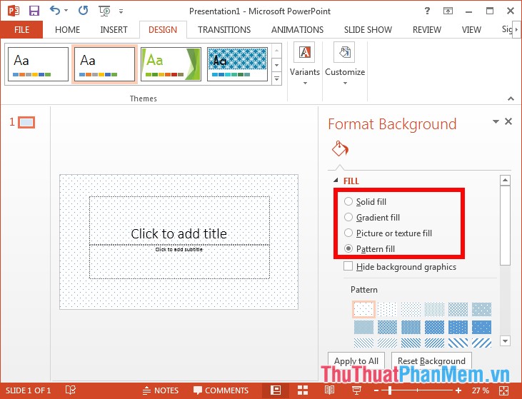Click spell check icon in status bar
This screenshot has width=522, height=399.
(71, 390)
